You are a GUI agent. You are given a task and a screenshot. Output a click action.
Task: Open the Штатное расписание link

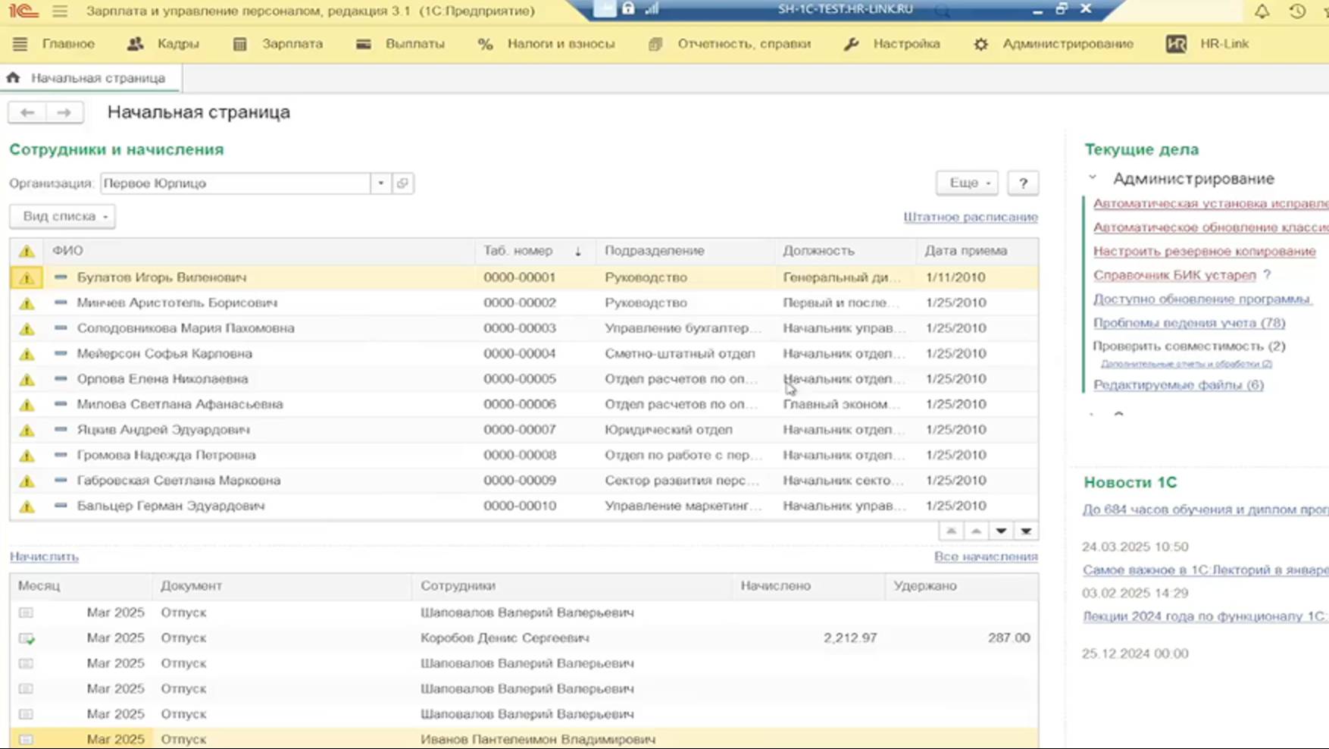click(x=970, y=217)
